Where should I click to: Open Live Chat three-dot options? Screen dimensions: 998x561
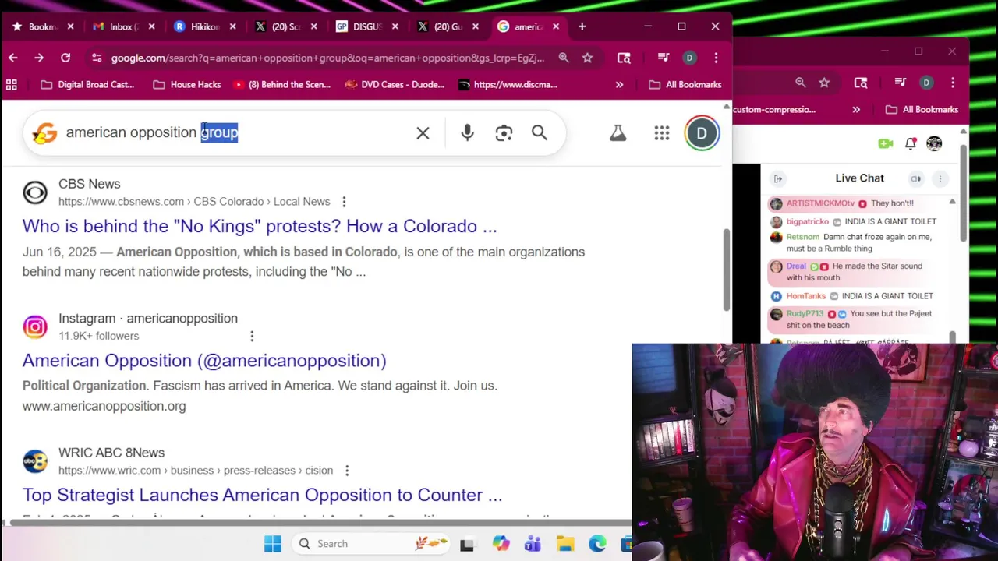pos(940,178)
